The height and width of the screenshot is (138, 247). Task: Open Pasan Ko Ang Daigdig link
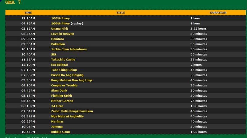point(67,75)
